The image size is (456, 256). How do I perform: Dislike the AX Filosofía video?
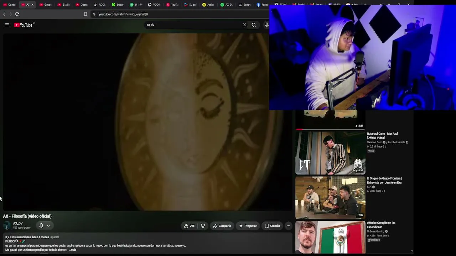[203, 226]
